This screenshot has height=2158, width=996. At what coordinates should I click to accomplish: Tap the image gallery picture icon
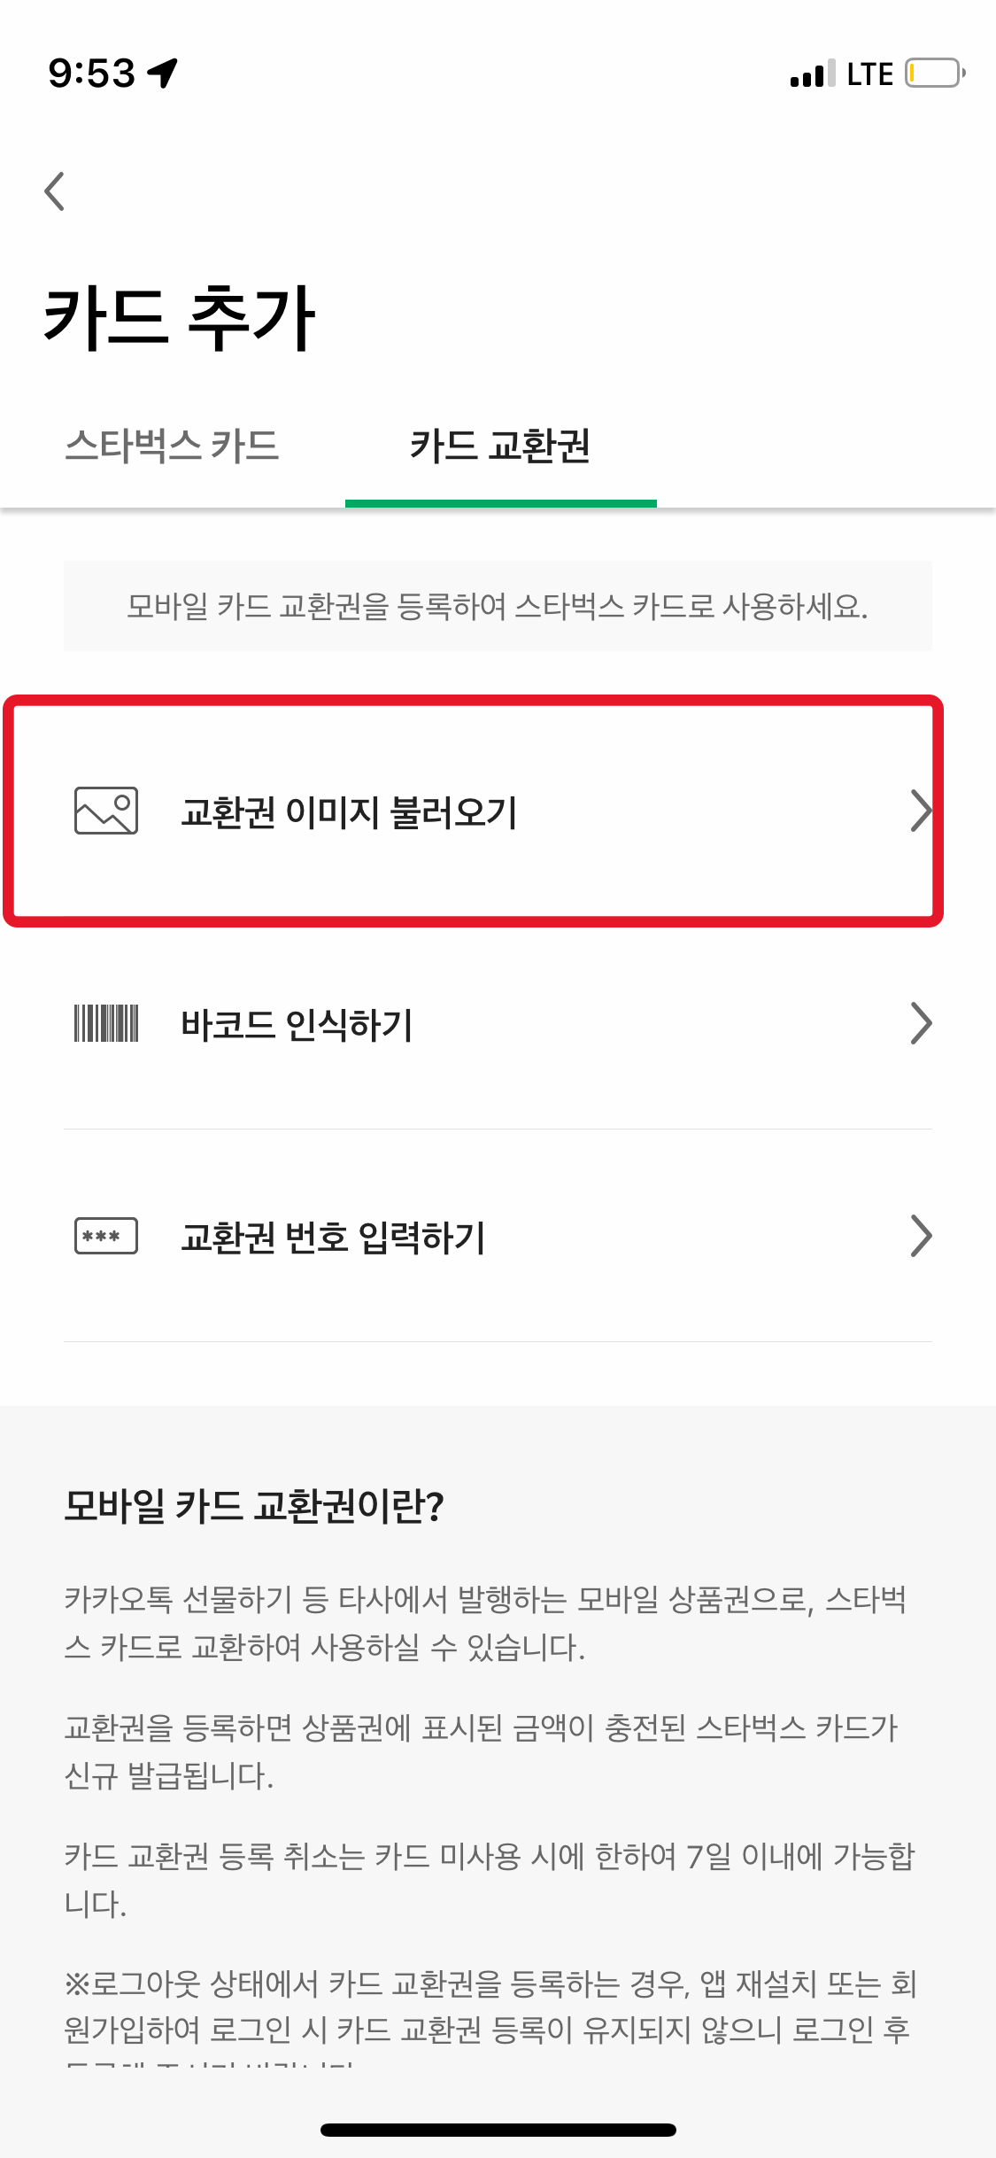coord(106,811)
